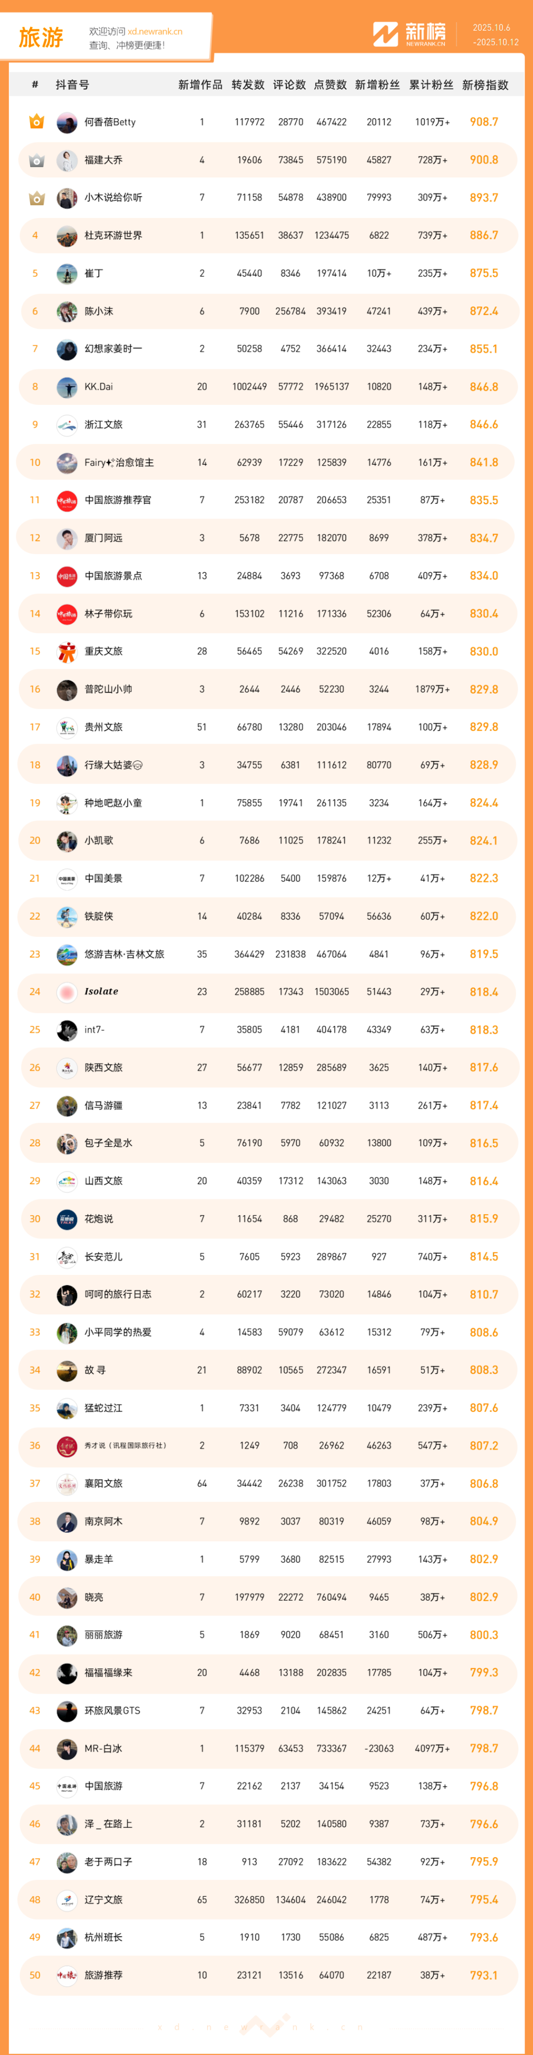Click the 新增粉丝 column header
Image resolution: width=533 pixels, height=2055 pixels.
point(377,86)
